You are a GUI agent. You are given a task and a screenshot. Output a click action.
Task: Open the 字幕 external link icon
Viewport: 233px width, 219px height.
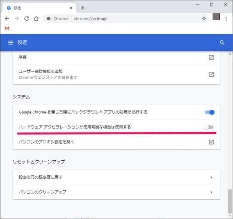(x=211, y=57)
